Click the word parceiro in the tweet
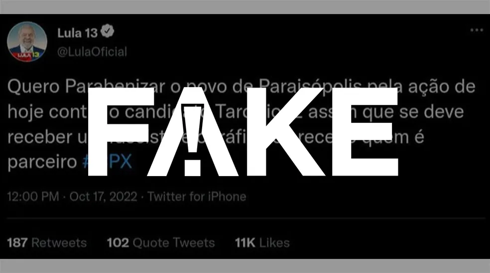 tap(40, 163)
